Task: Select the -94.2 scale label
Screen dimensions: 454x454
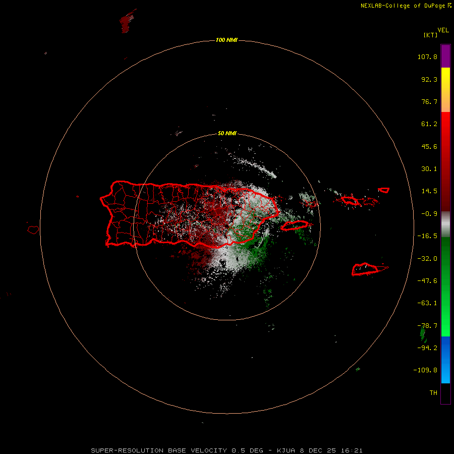Action: tap(427, 348)
